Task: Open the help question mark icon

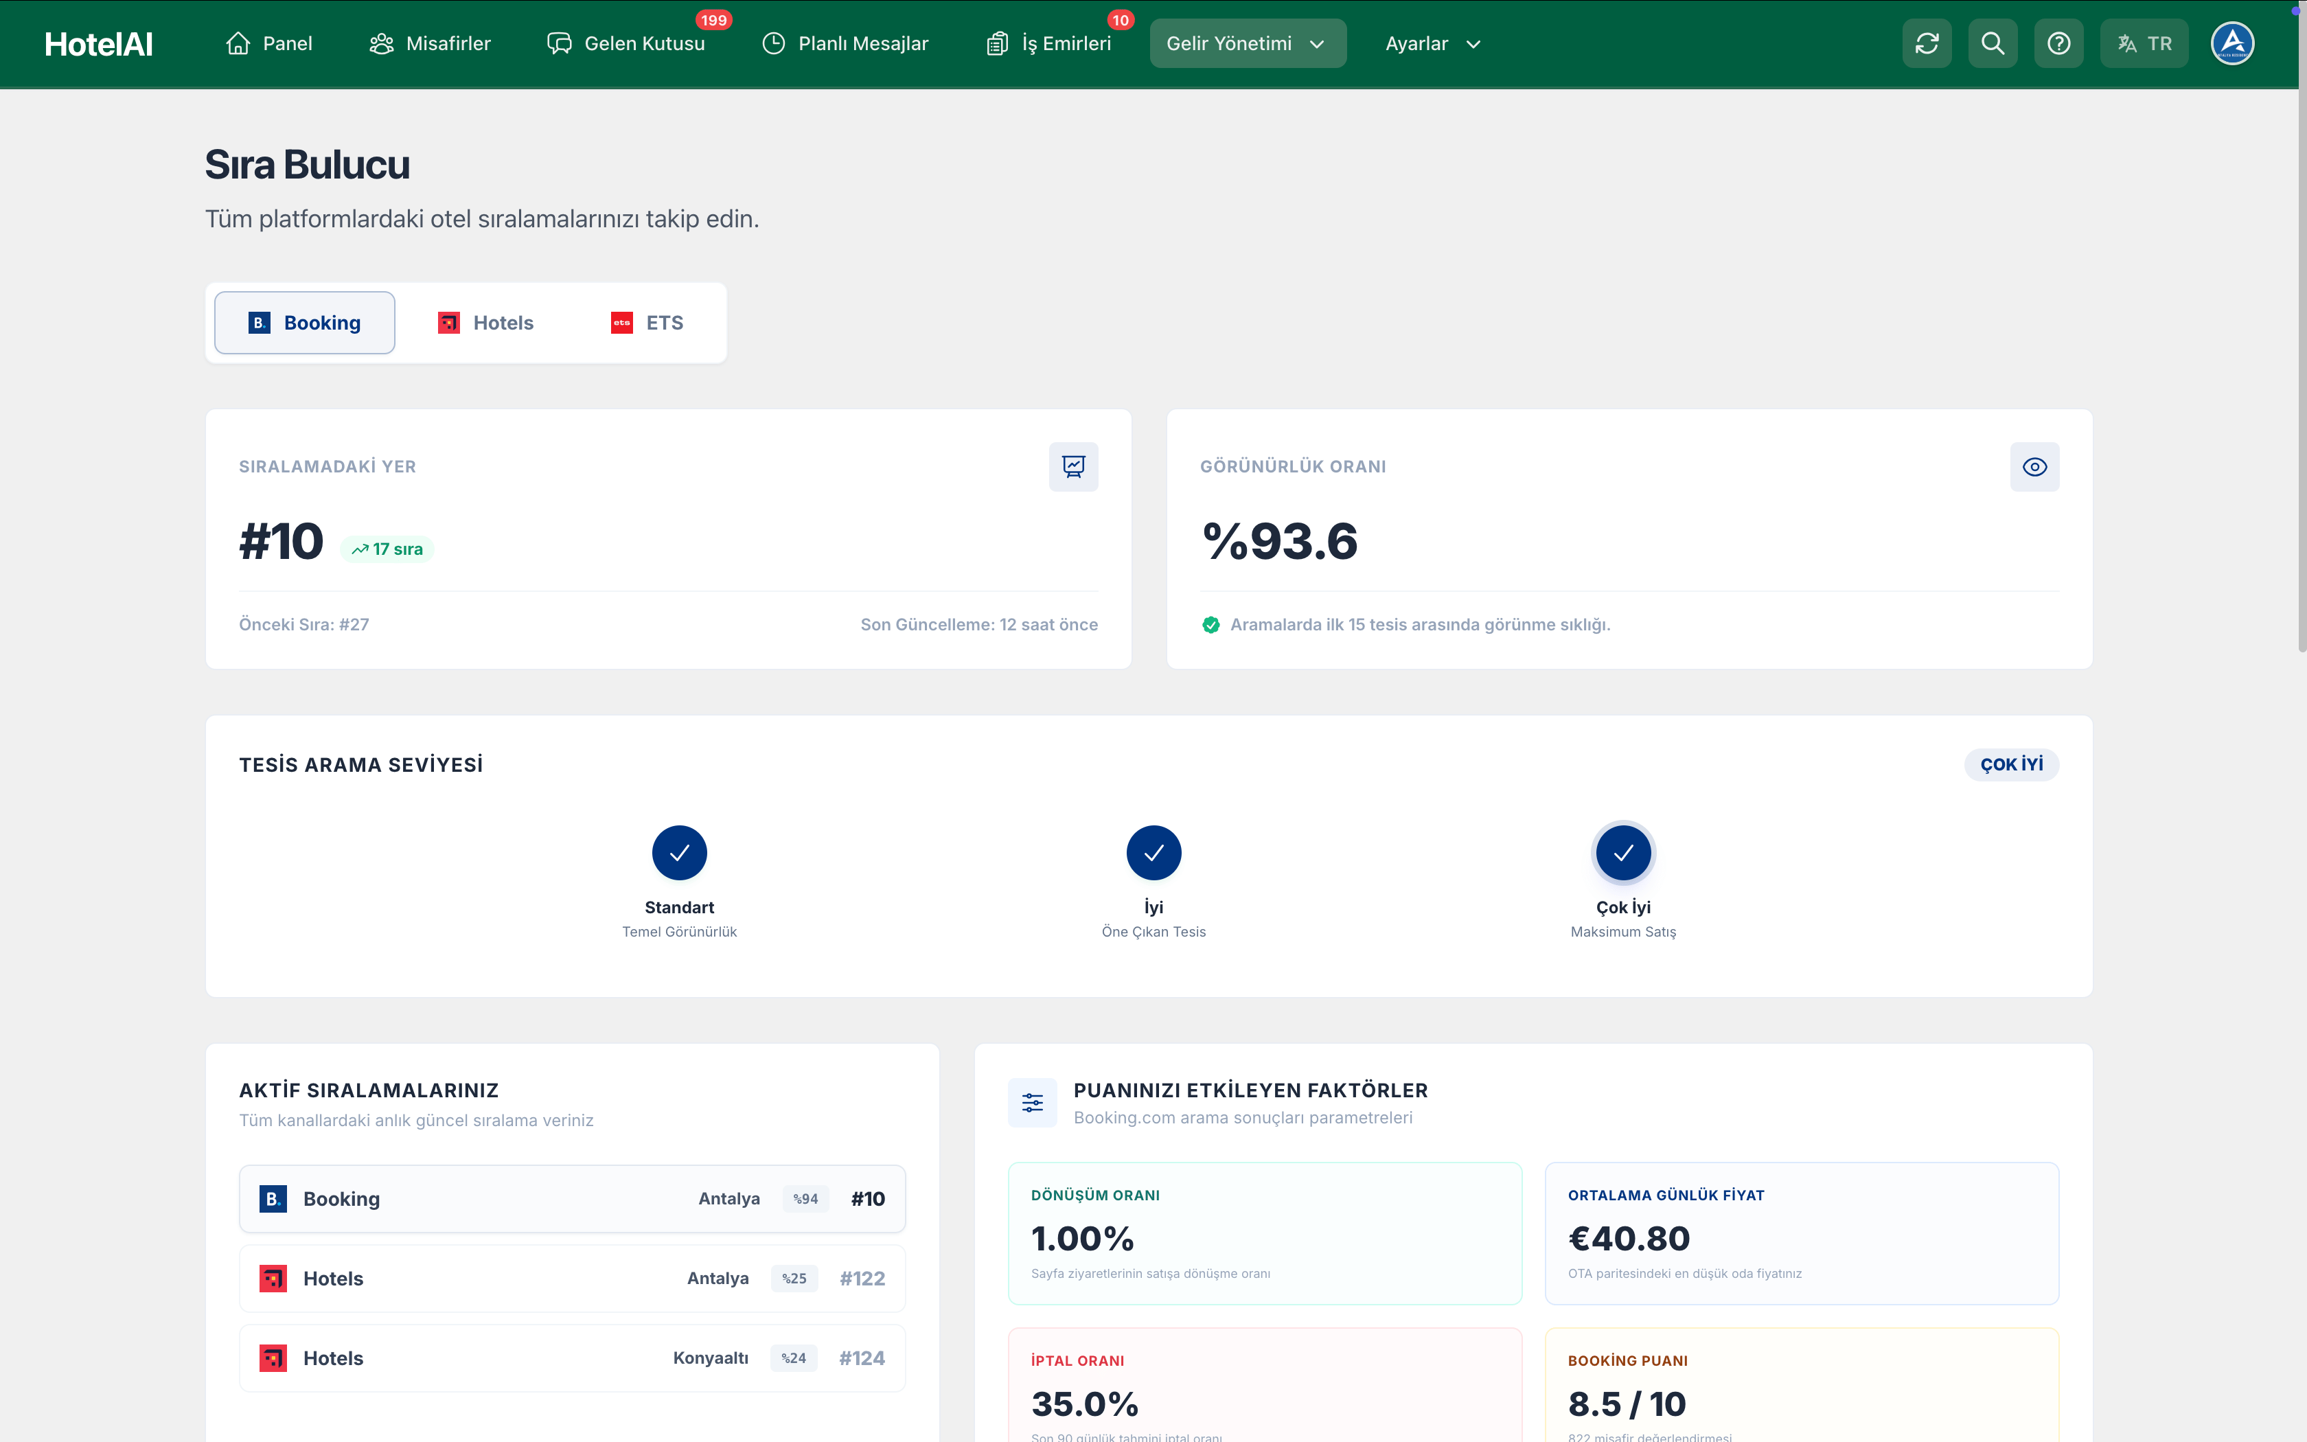Action: (2058, 44)
